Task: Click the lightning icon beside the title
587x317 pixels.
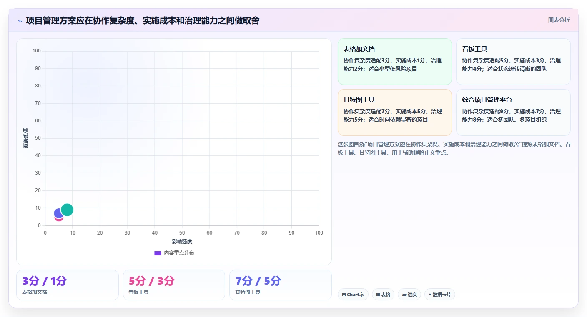Action: pos(20,20)
